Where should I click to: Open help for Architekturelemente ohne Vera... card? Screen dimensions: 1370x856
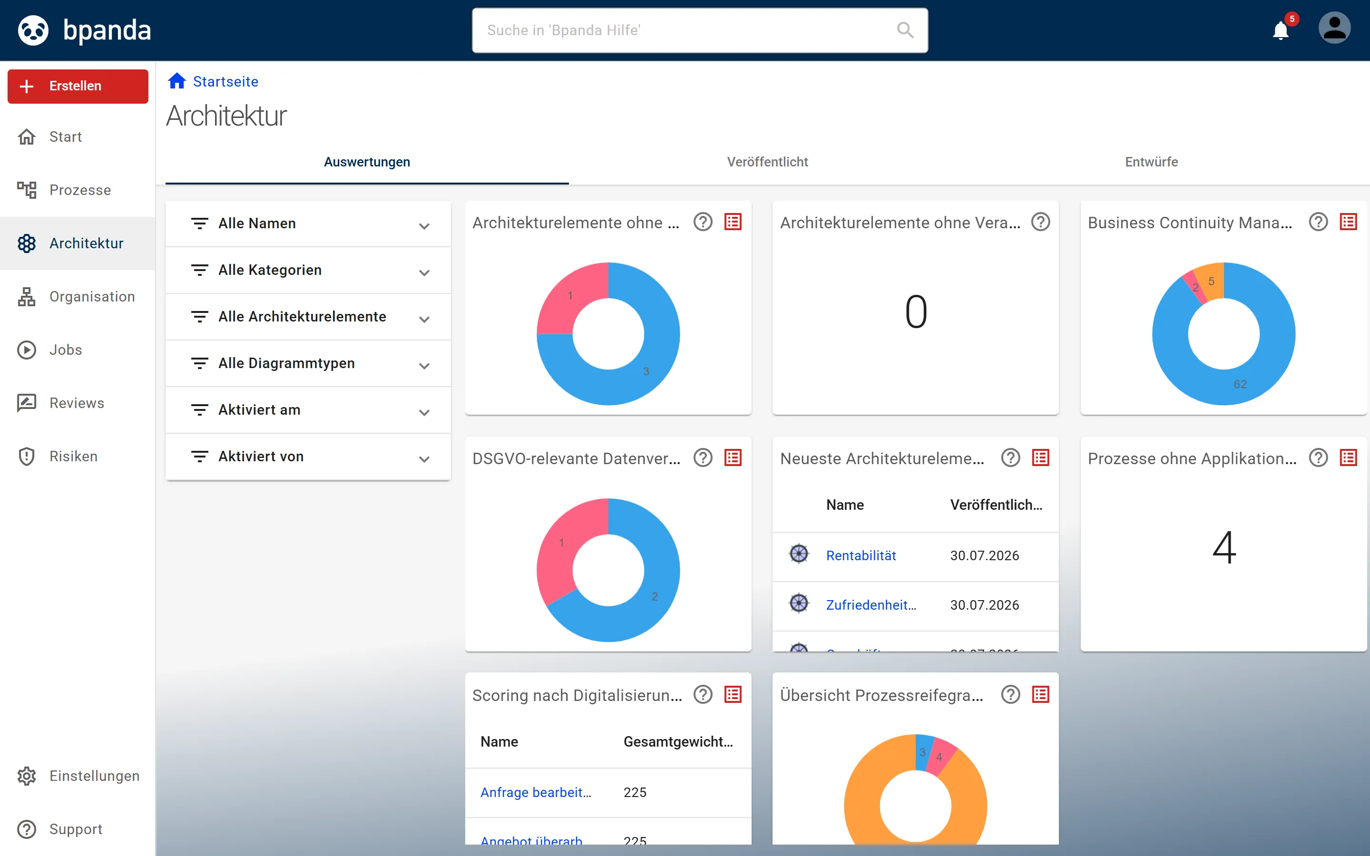tap(1040, 222)
